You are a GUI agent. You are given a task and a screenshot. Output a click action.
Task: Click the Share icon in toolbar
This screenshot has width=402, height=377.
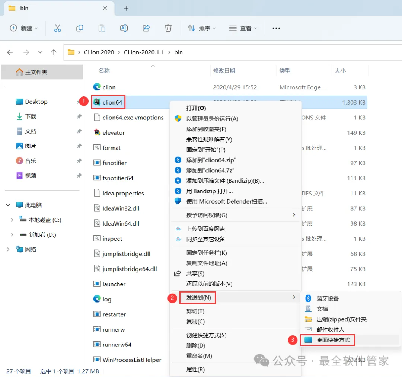146,28
